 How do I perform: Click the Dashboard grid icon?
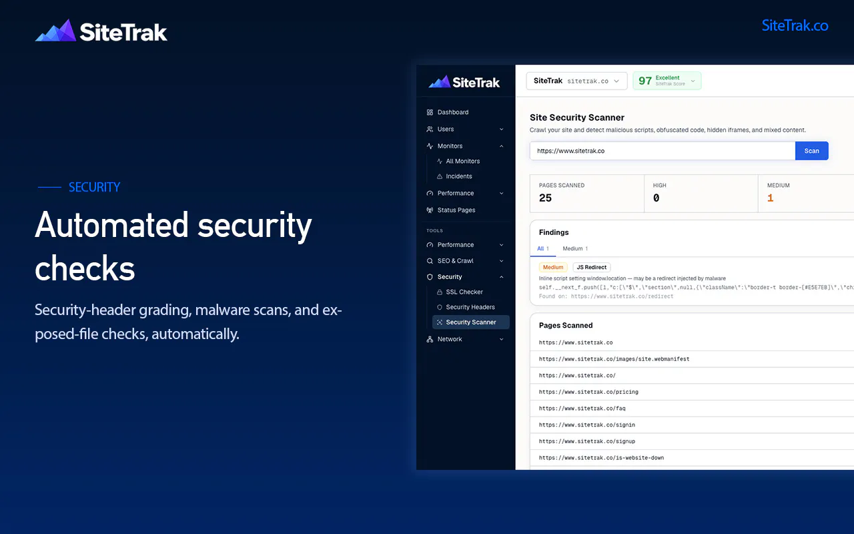(430, 112)
